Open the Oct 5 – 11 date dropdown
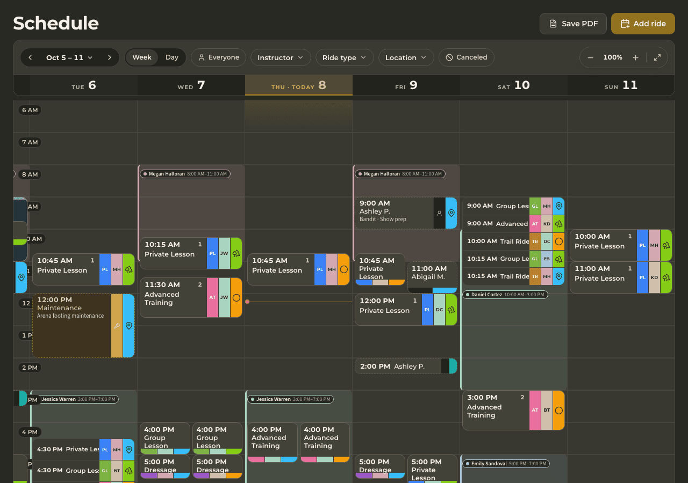This screenshot has height=483, width=688. pos(69,57)
